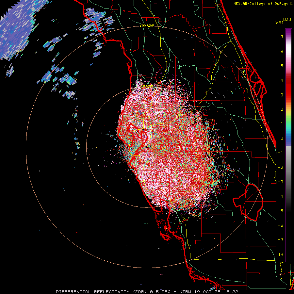Click the -7 dB scale value
The image size is (294, 294).
pyautogui.click(x=281, y=240)
